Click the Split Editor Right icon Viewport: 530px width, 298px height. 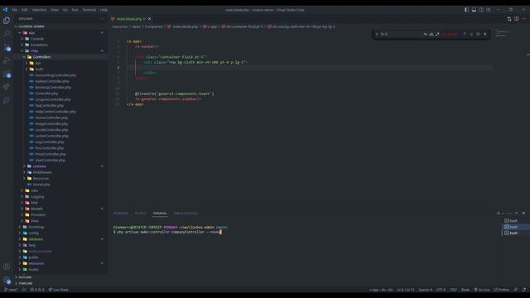(x=517, y=19)
